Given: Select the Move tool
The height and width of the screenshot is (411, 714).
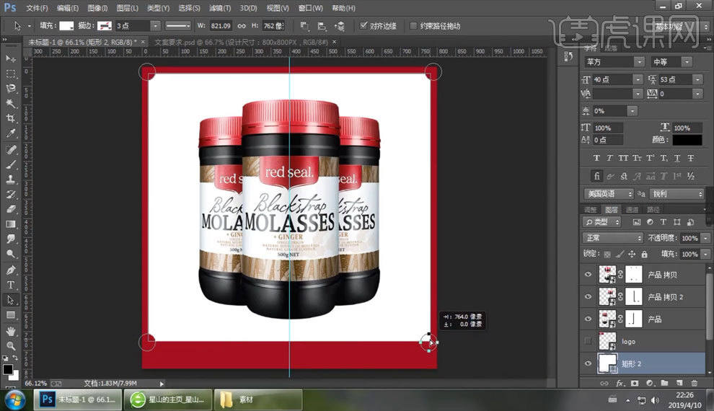Looking at the screenshot, I should [11, 58].
